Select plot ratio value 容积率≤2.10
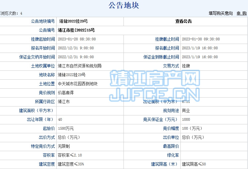248x169 pixels. [70, 155]
